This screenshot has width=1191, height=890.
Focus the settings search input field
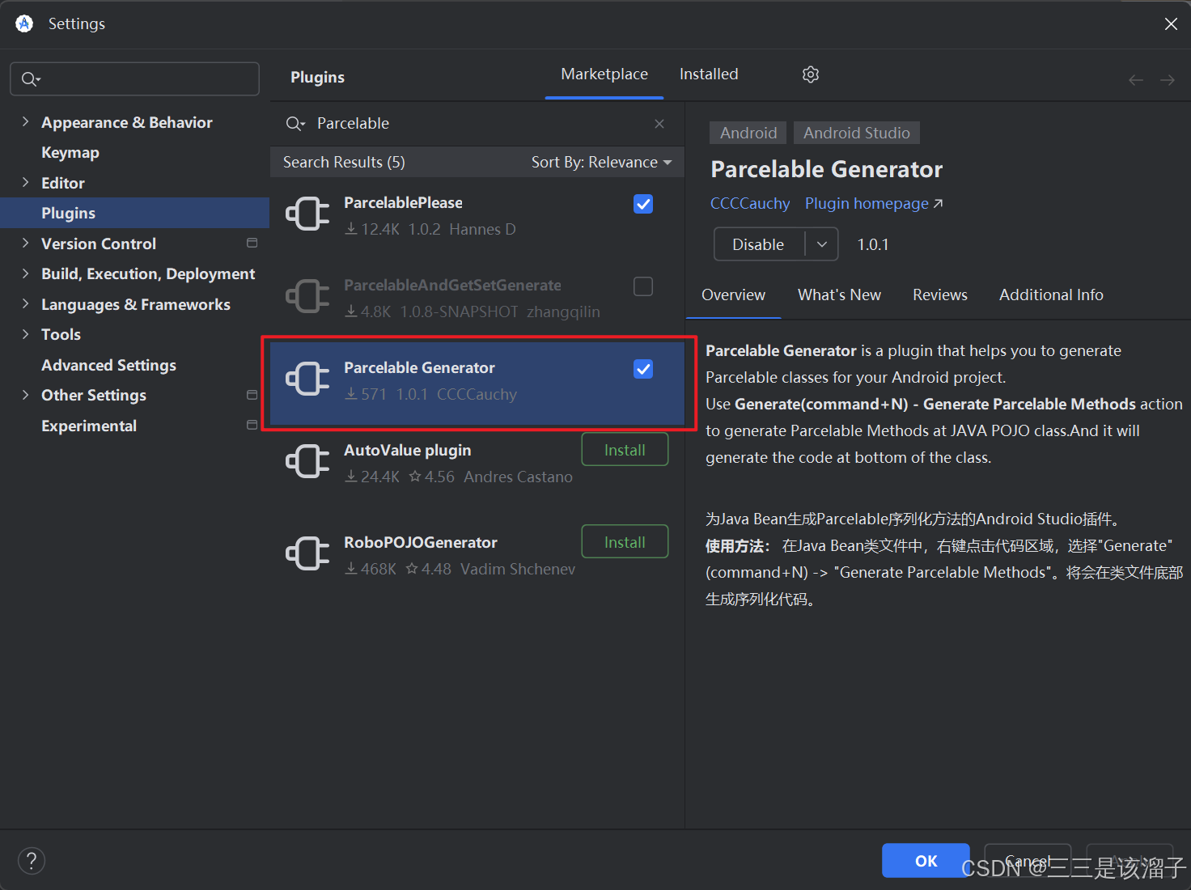point(134,79)
